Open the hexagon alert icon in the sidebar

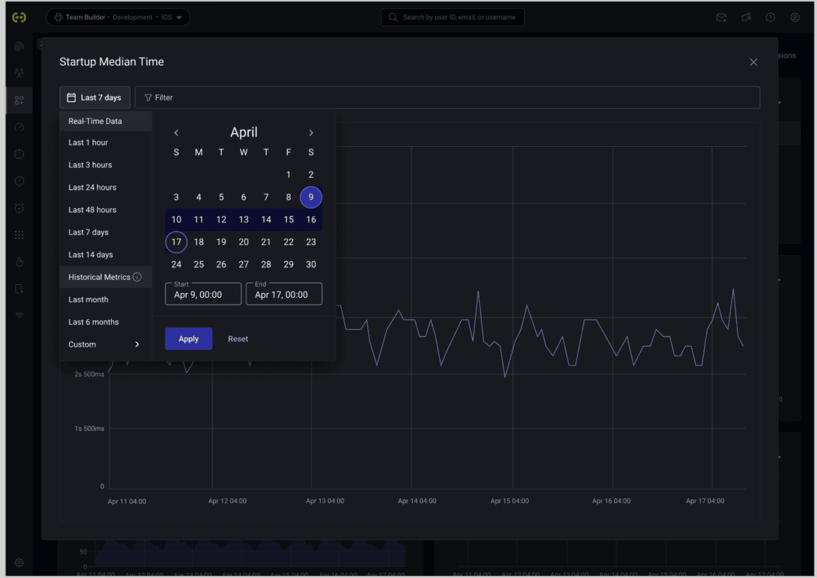(x=19, y=181)
